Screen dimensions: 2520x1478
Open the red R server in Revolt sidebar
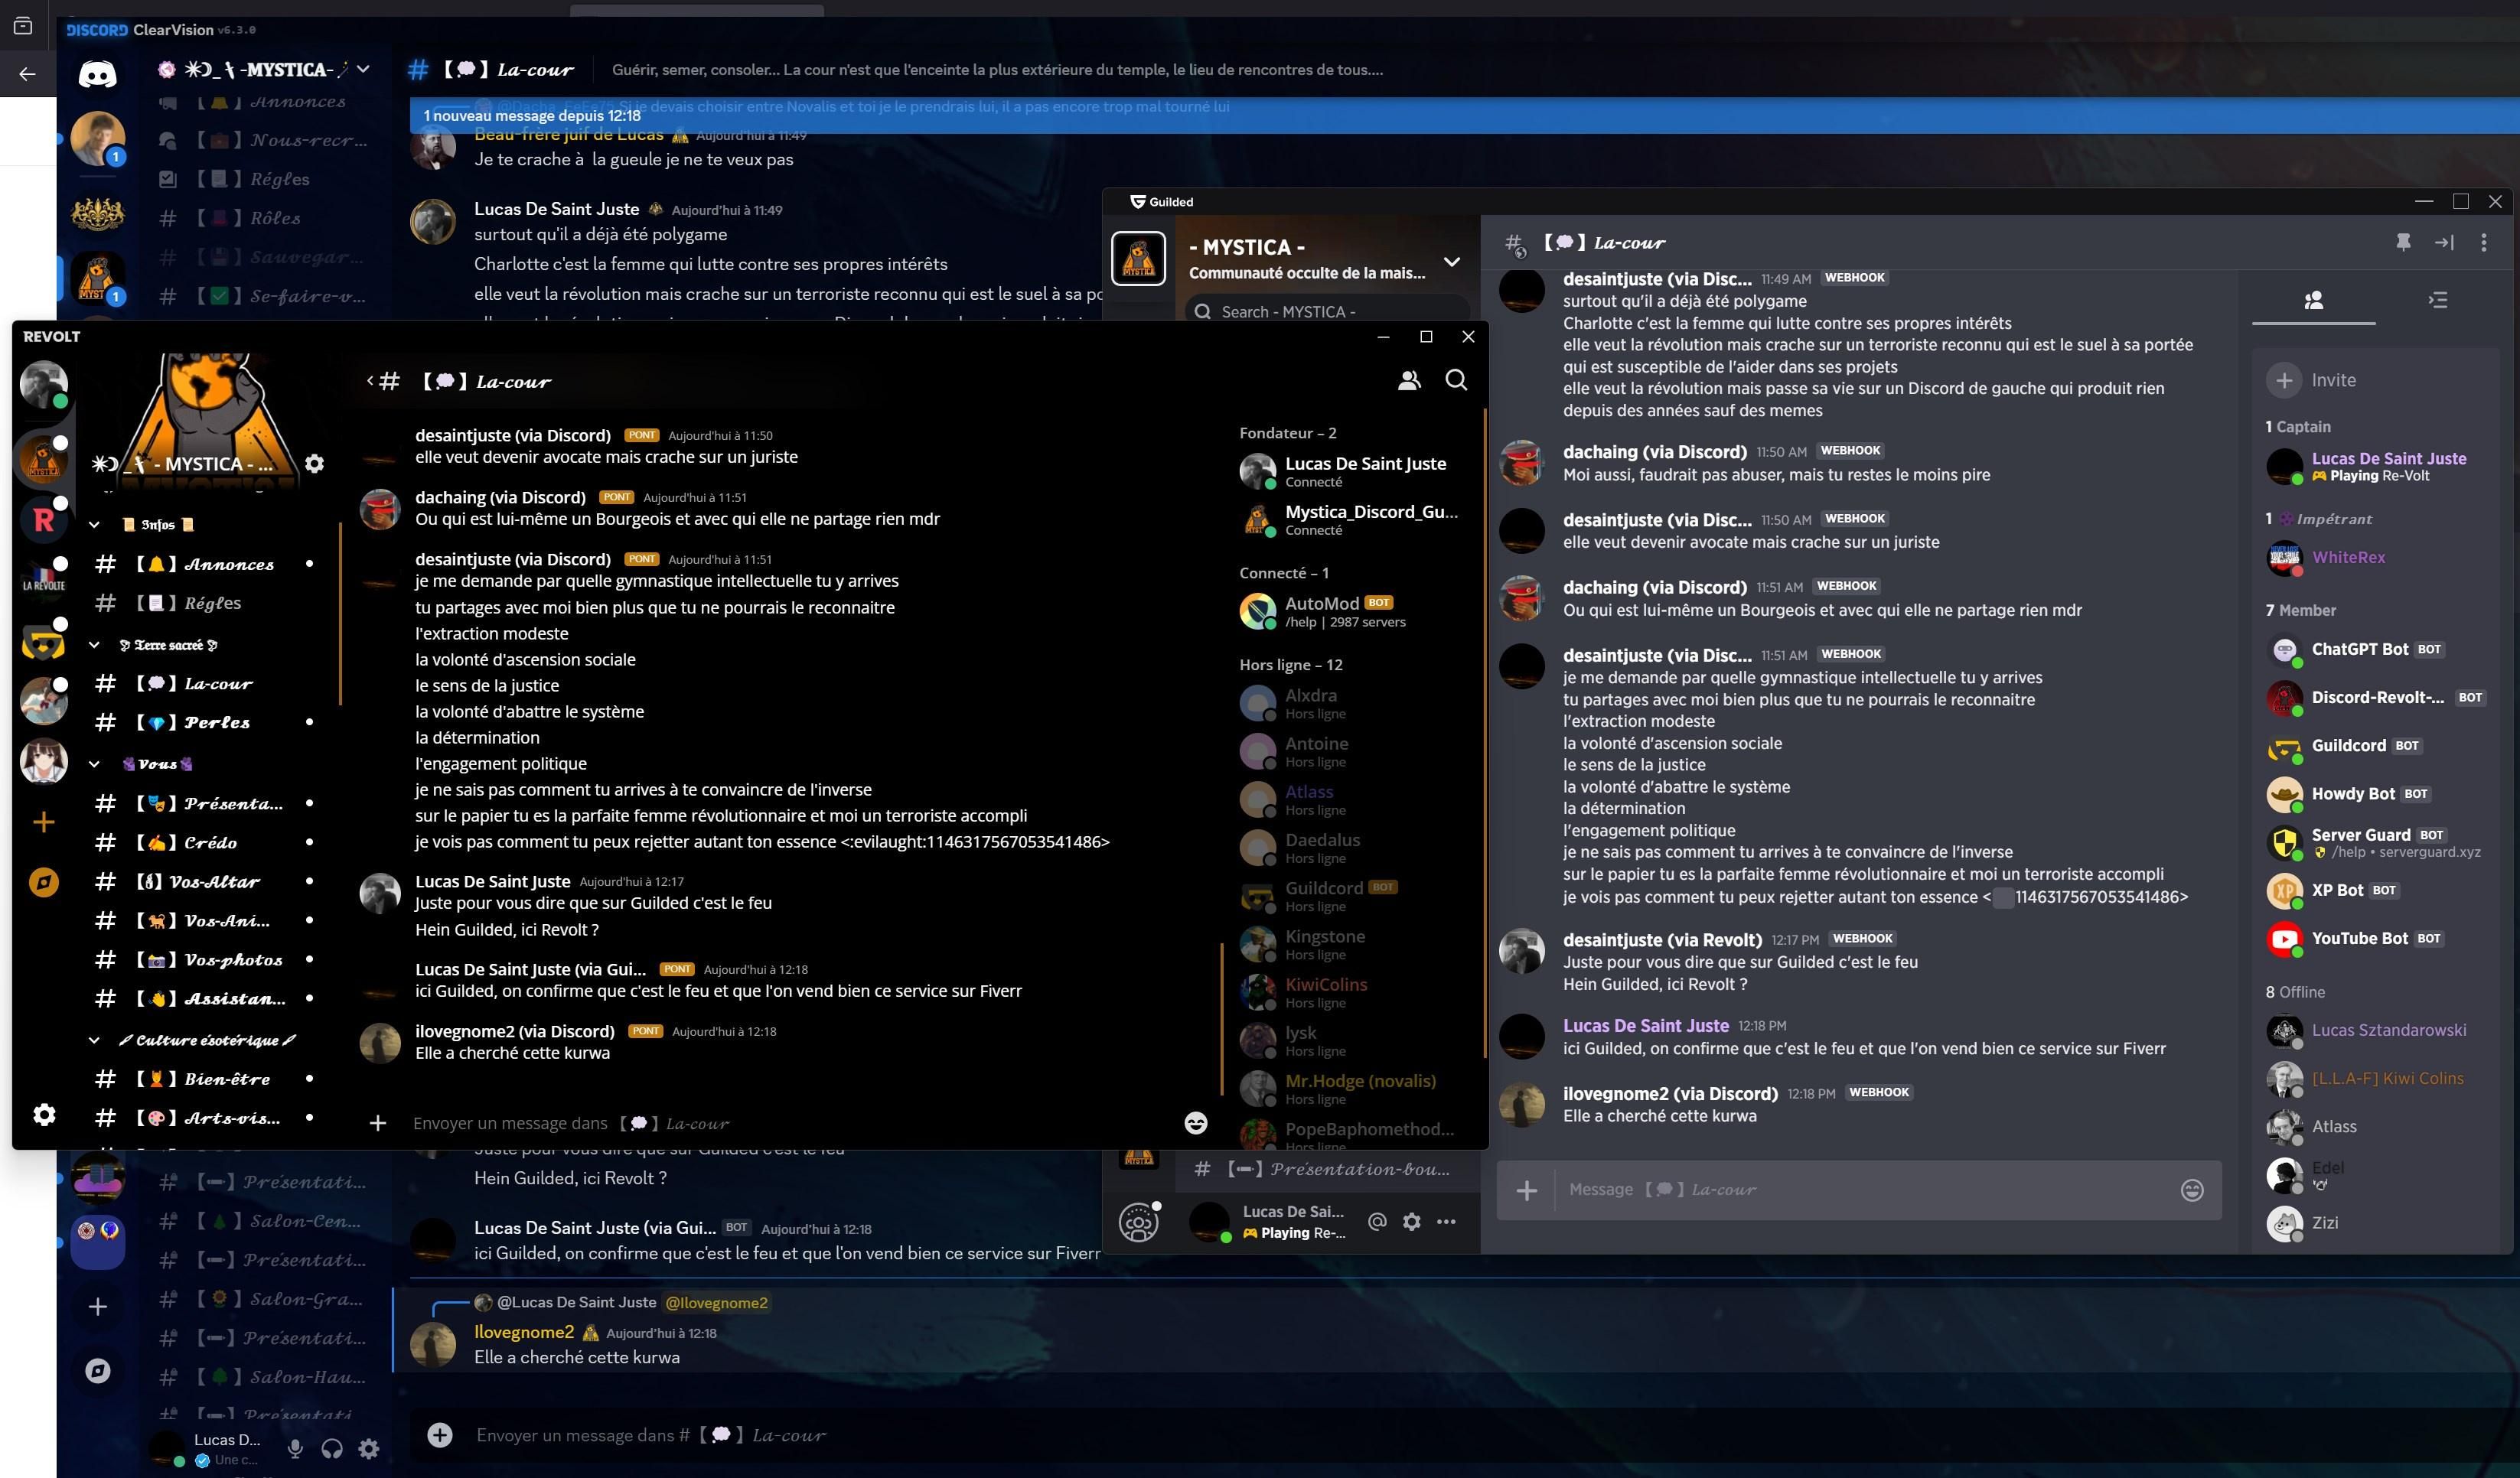coord(44,519)
